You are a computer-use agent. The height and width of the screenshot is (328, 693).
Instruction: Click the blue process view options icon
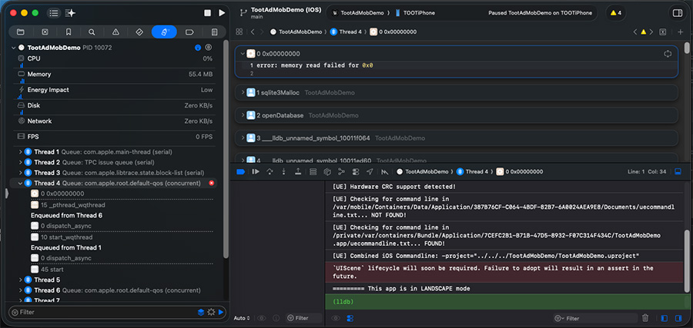[x=198, y=48]
